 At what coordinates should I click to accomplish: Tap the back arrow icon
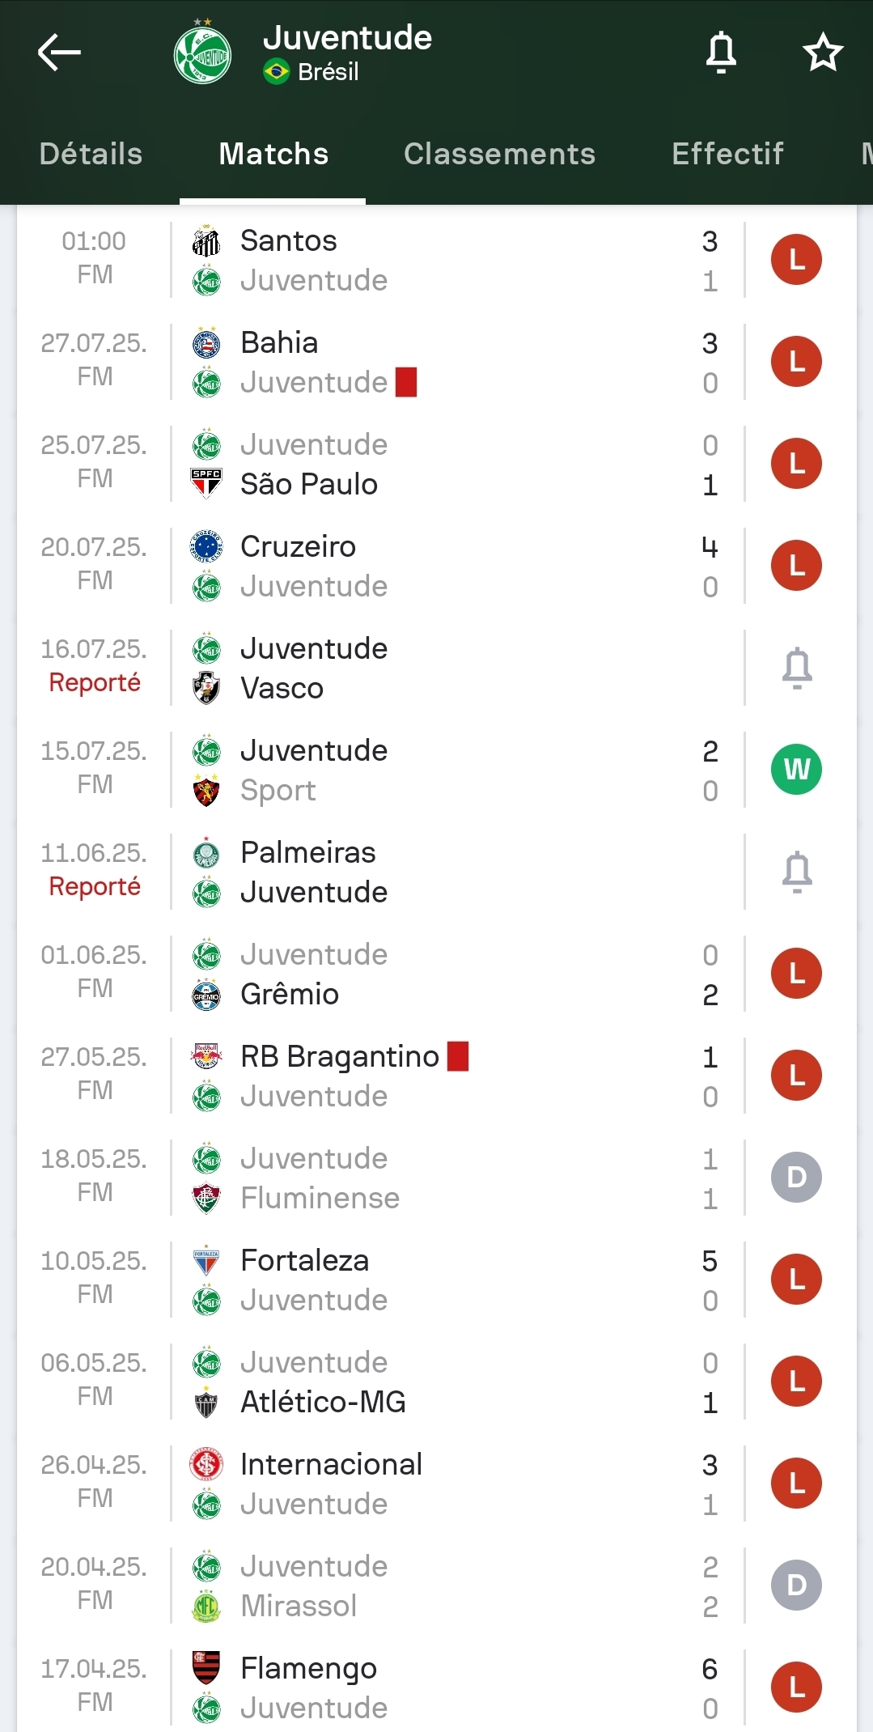pos(59,53)
